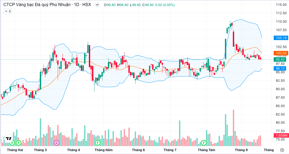
Task: Click the lower band value label 96.12
Action: point(280,69)
